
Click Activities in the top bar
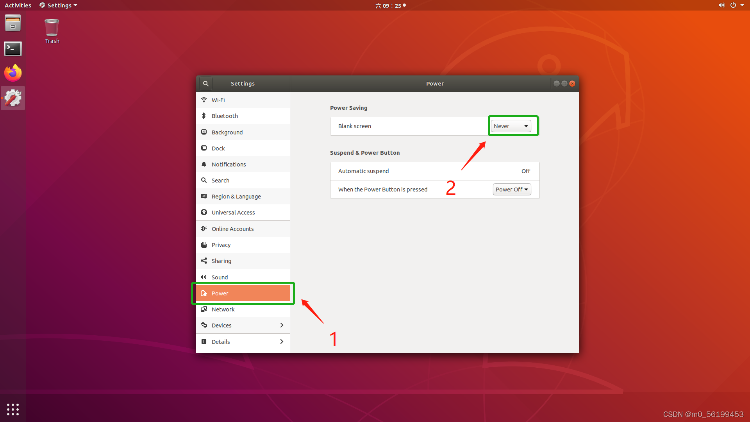[18, 5]
